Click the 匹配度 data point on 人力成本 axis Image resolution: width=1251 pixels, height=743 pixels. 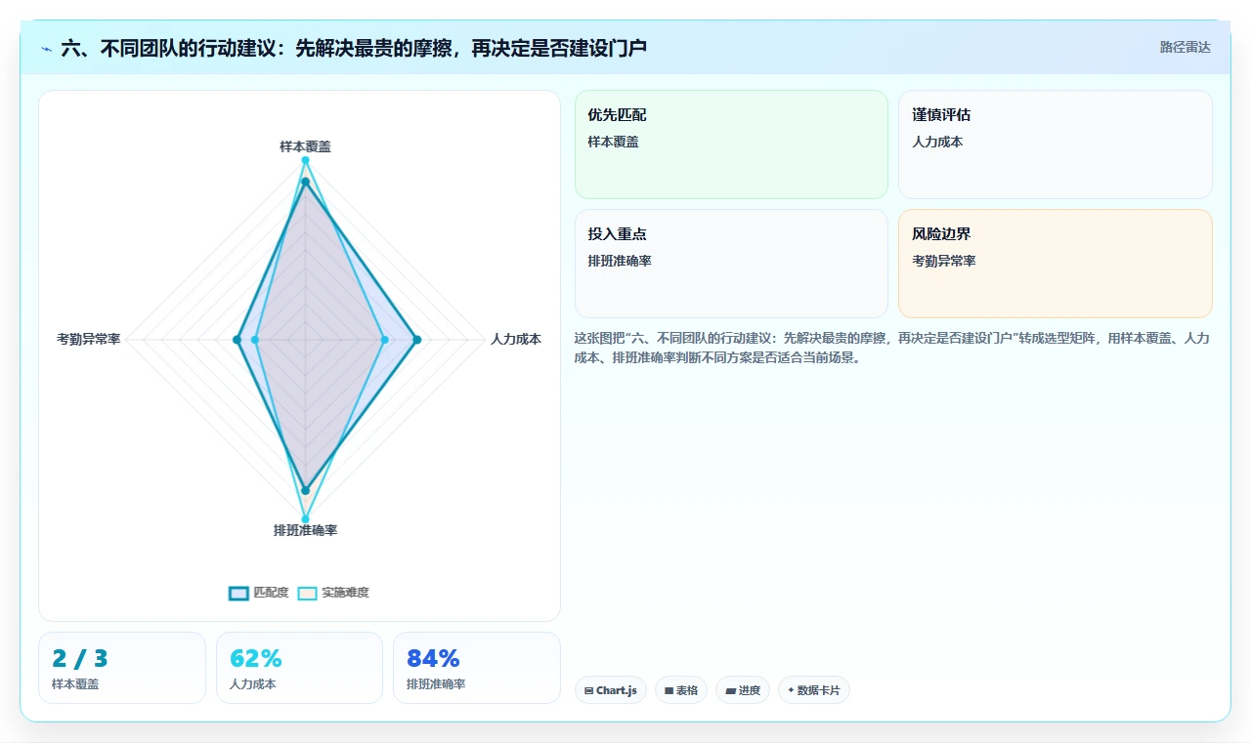(416, 340)
